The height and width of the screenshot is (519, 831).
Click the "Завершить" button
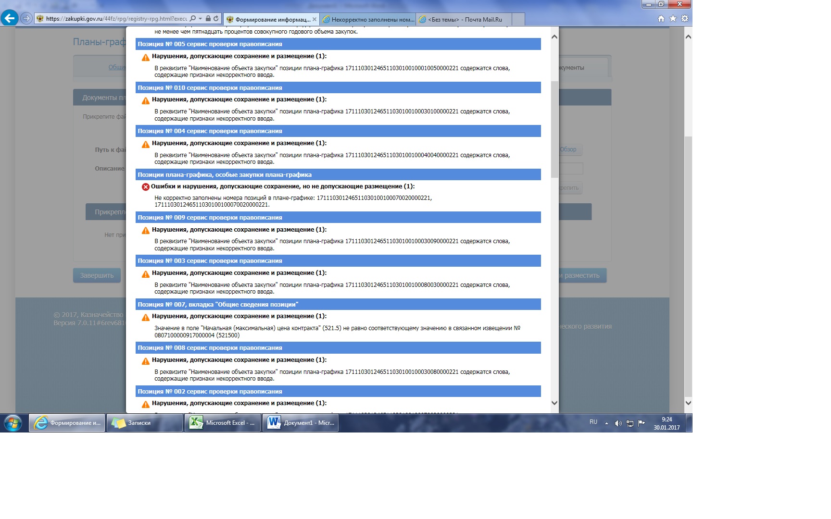click(97, 275)
